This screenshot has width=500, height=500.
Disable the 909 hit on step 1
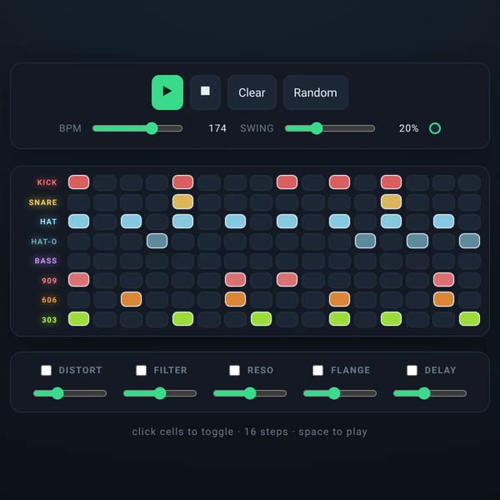(x=79, y=280)
